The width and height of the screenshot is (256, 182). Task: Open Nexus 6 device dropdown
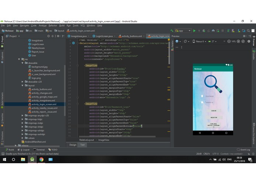(x=199, y=42)
